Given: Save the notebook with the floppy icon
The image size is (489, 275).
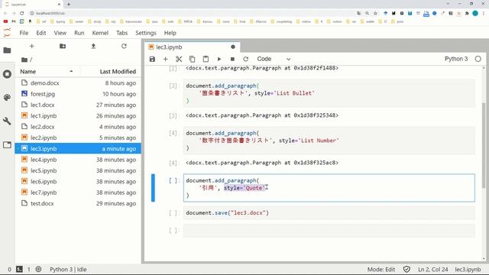Looking at the screenshot, I should pyautogui.click(x=152, y=59).
